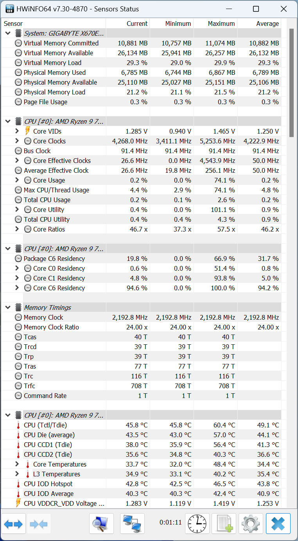This screenshot has width=298, height=541.
Task: Close sensors with the blue X icon
Action: (278, 523)
